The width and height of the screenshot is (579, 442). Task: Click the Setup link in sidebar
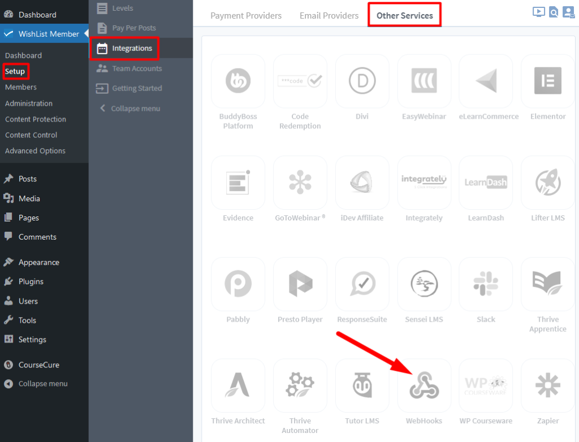coord(15,71)
